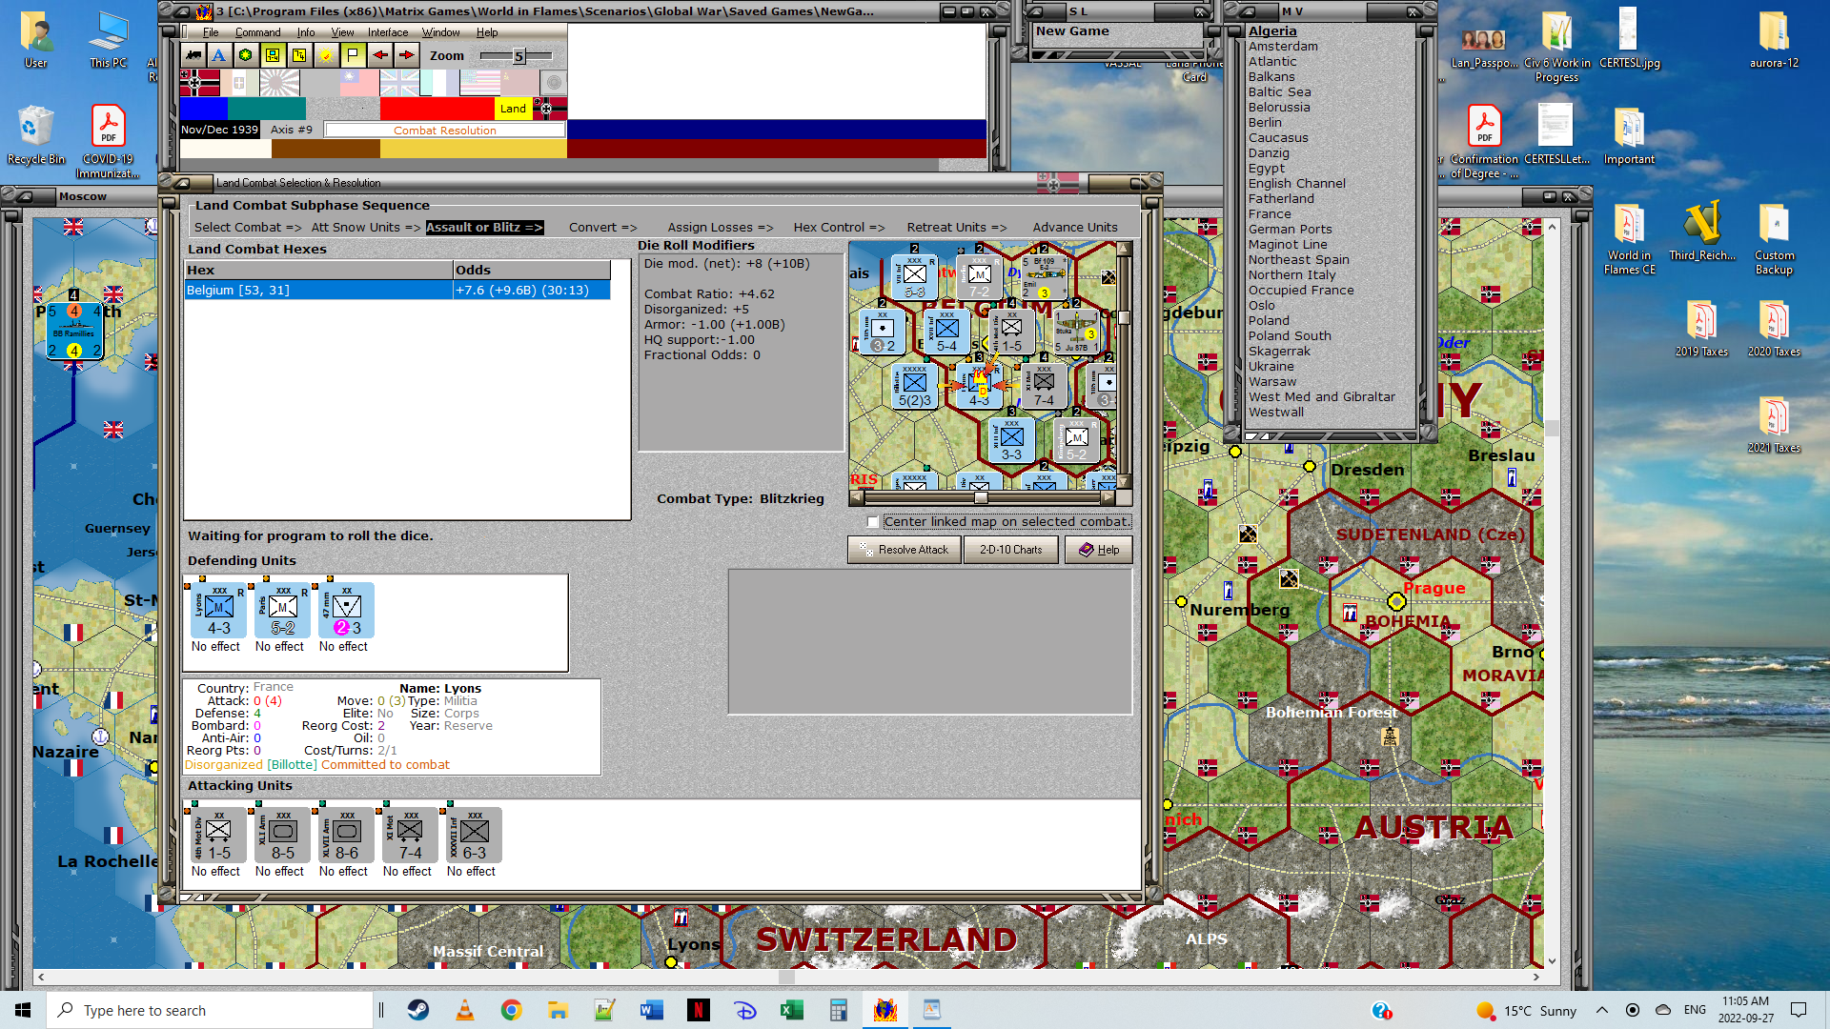The image size is (1830, 1029).
Task: Open the Interface menu
Action: click(388, 32)
